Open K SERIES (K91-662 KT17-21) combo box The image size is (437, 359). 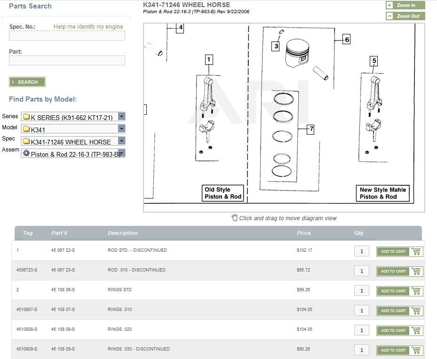tap(73, 117)
